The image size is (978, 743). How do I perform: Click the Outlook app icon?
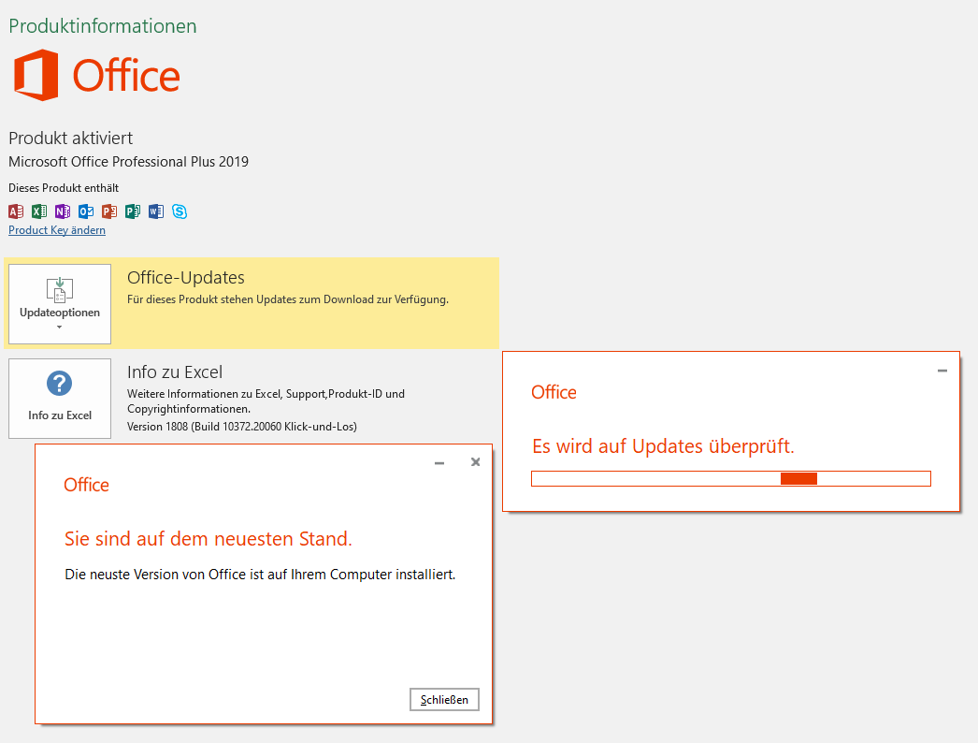(86, 211)
